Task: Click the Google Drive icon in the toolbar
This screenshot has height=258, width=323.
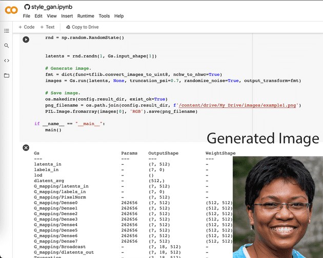Action: [68, 27]
